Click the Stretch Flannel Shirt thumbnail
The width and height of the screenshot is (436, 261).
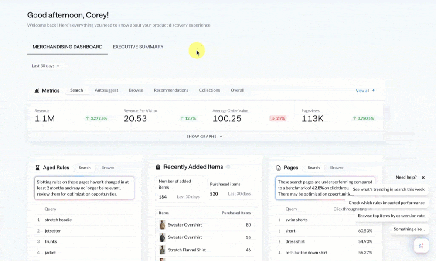coord(162,250)
